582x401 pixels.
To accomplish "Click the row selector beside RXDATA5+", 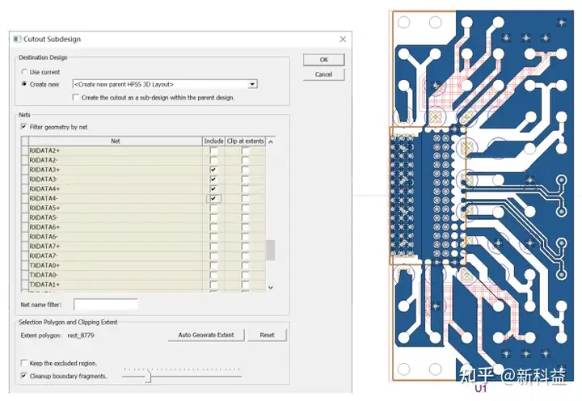I will (25, 208).
